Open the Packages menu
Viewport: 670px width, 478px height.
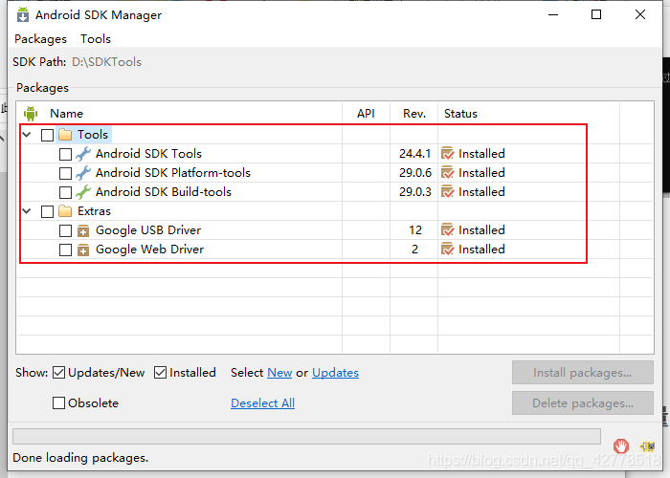click(40, 39)
